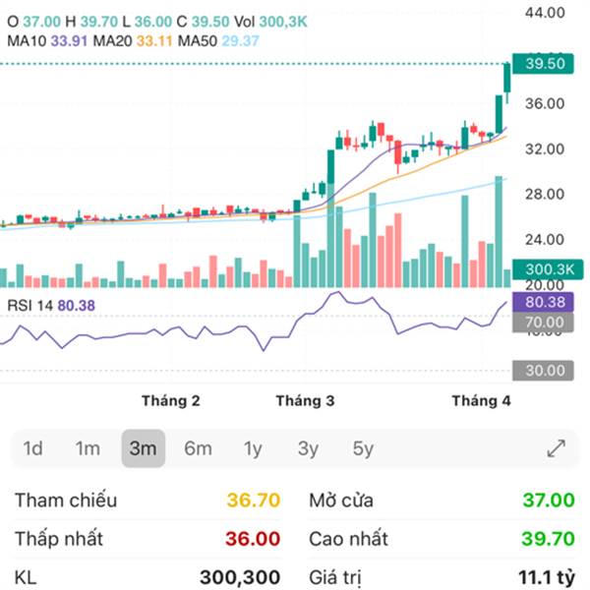Screen dimensions: 590x590
Task: Switch chart range to 1y
Action: pyautogui.click(x=253, y=448)
